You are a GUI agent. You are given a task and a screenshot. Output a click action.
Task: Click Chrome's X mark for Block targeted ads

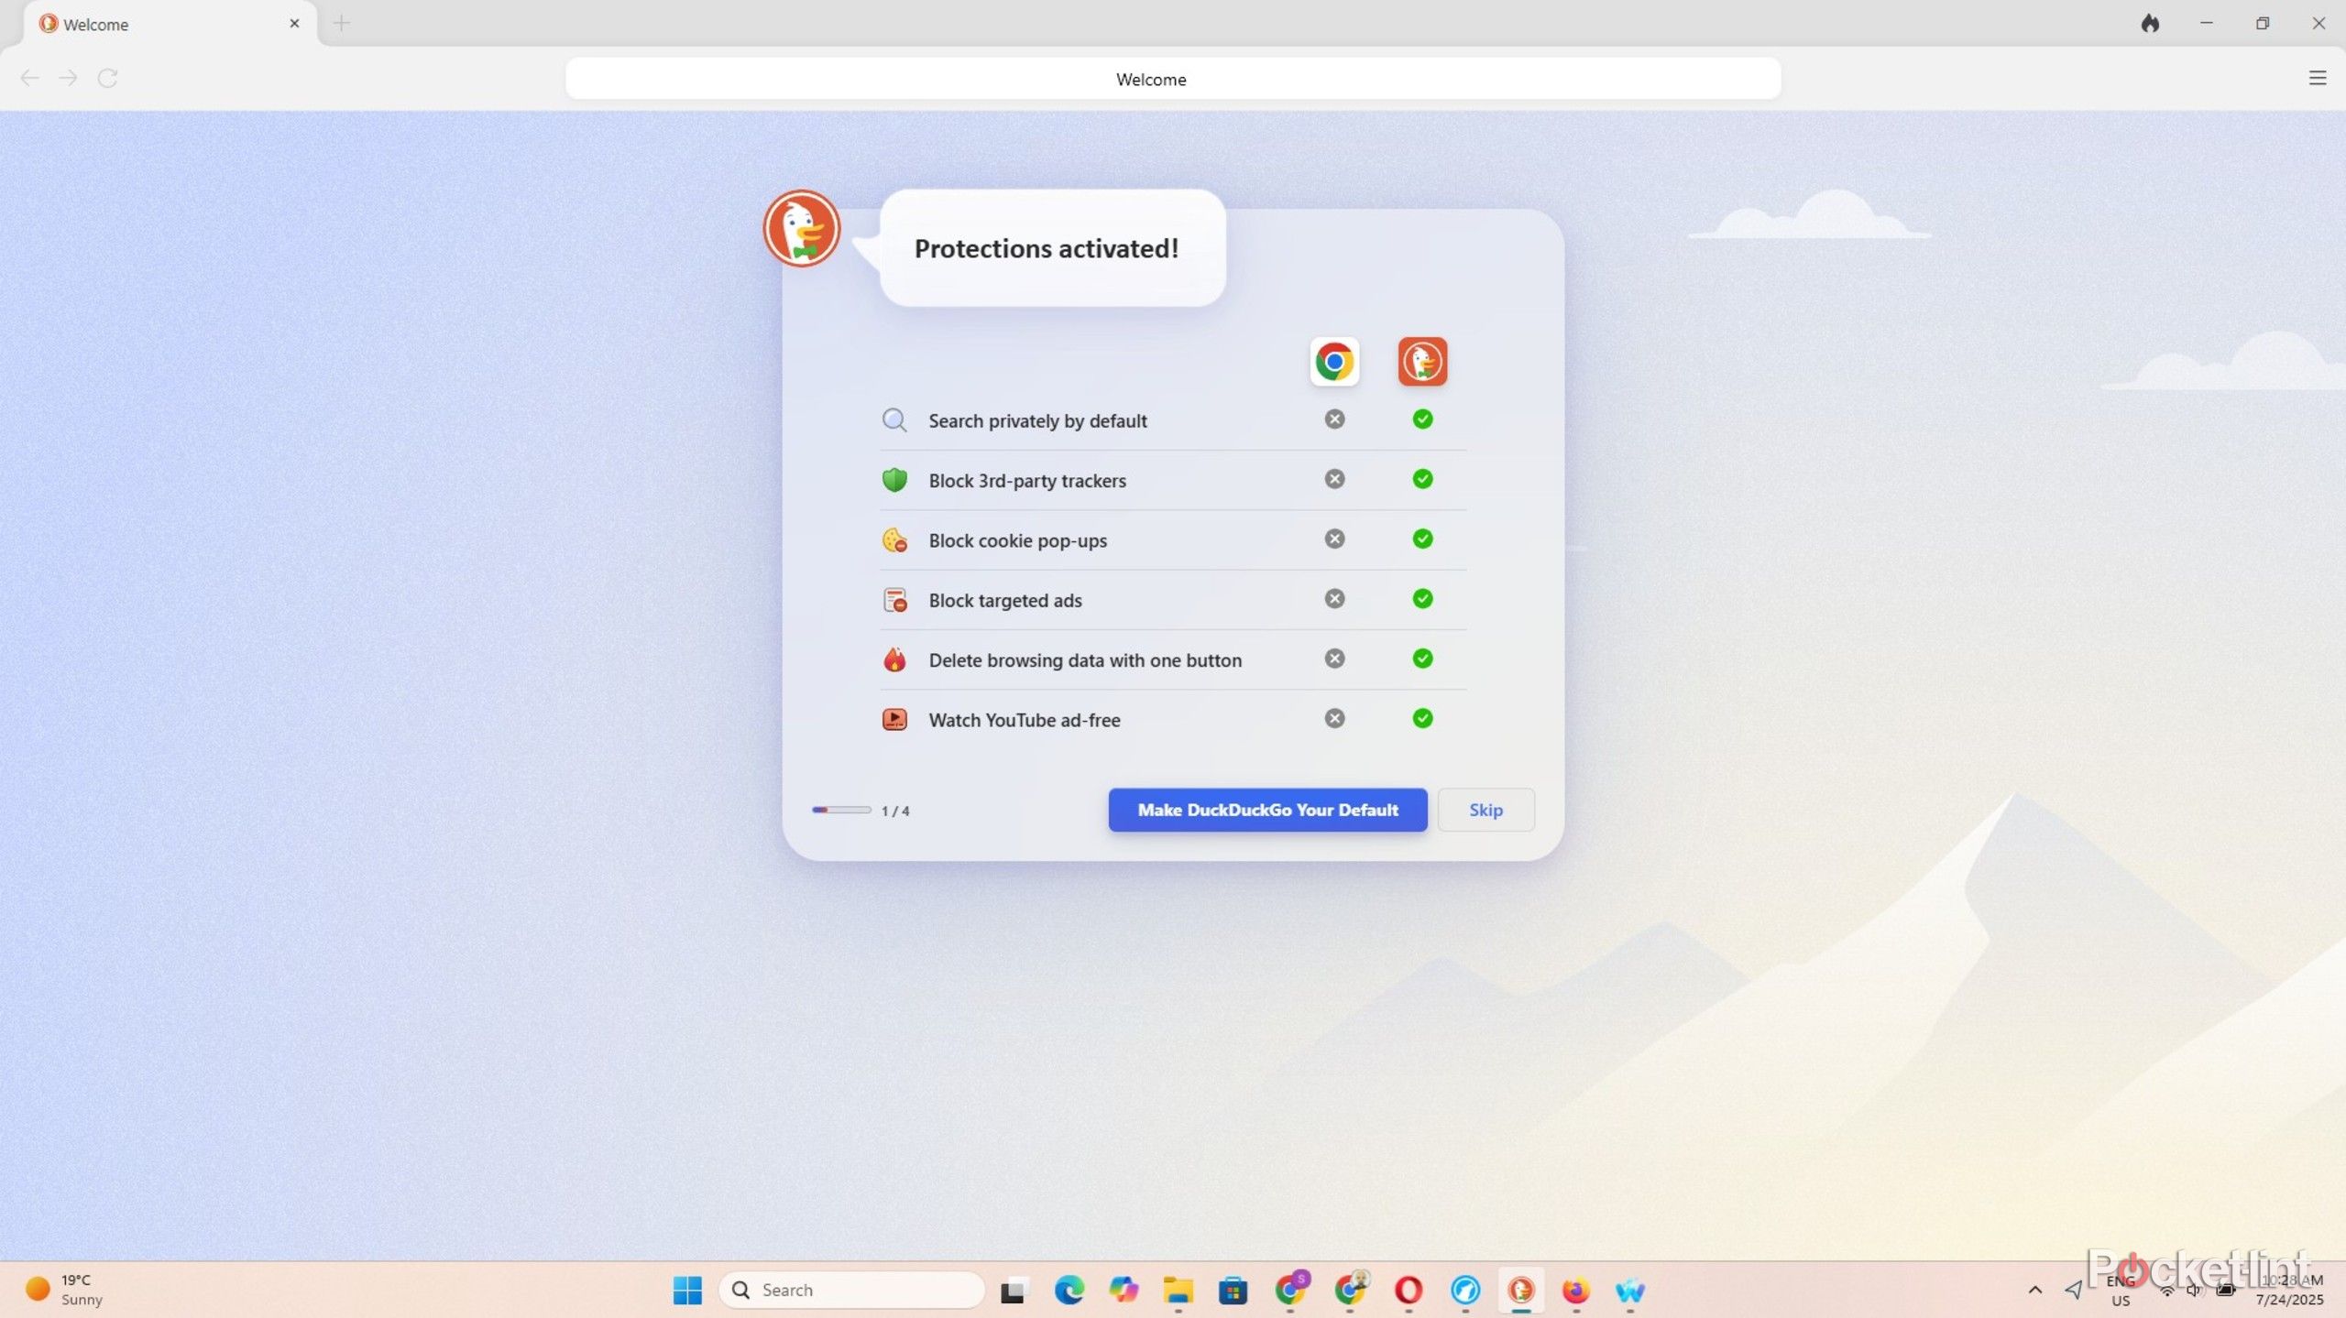(x=1334, y=599)
